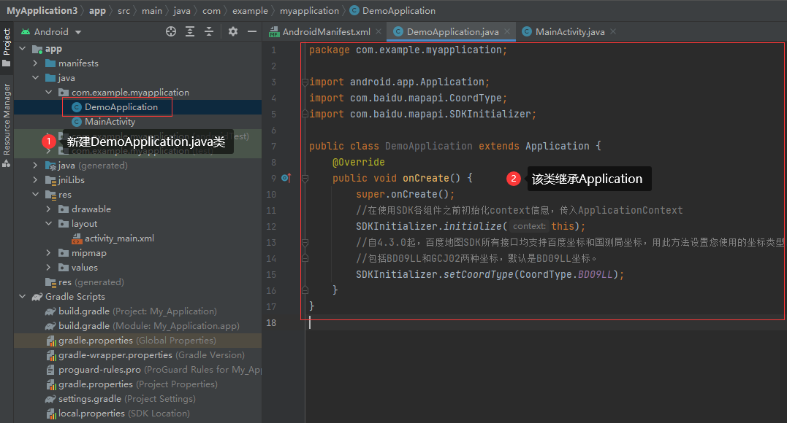787x423 pixels.
Task: Click overriding-method gutter icon beside line 9
Action: pos(286,177)
